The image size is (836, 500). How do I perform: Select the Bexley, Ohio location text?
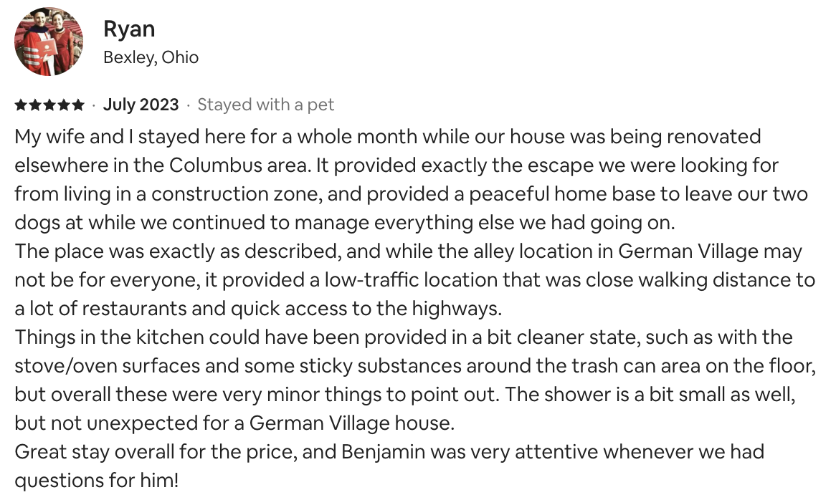[x=151, y=58]
